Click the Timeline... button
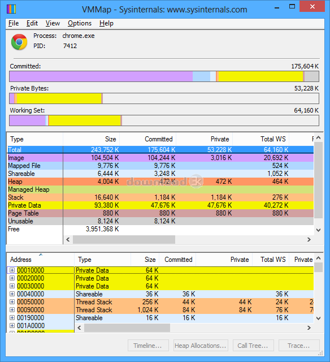 coord(148,346)
